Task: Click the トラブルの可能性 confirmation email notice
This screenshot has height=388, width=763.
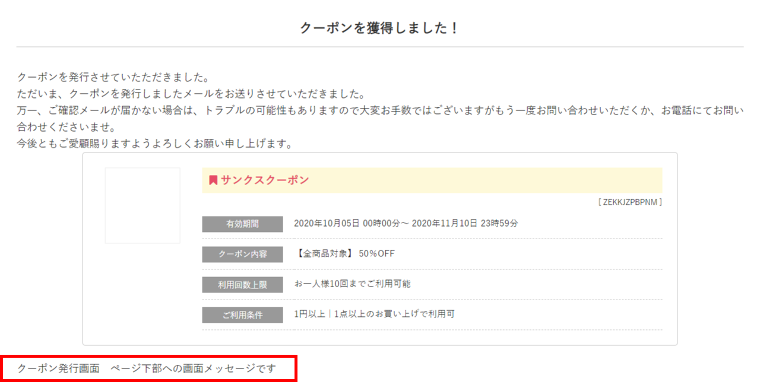Action: [x=380, y=111]
